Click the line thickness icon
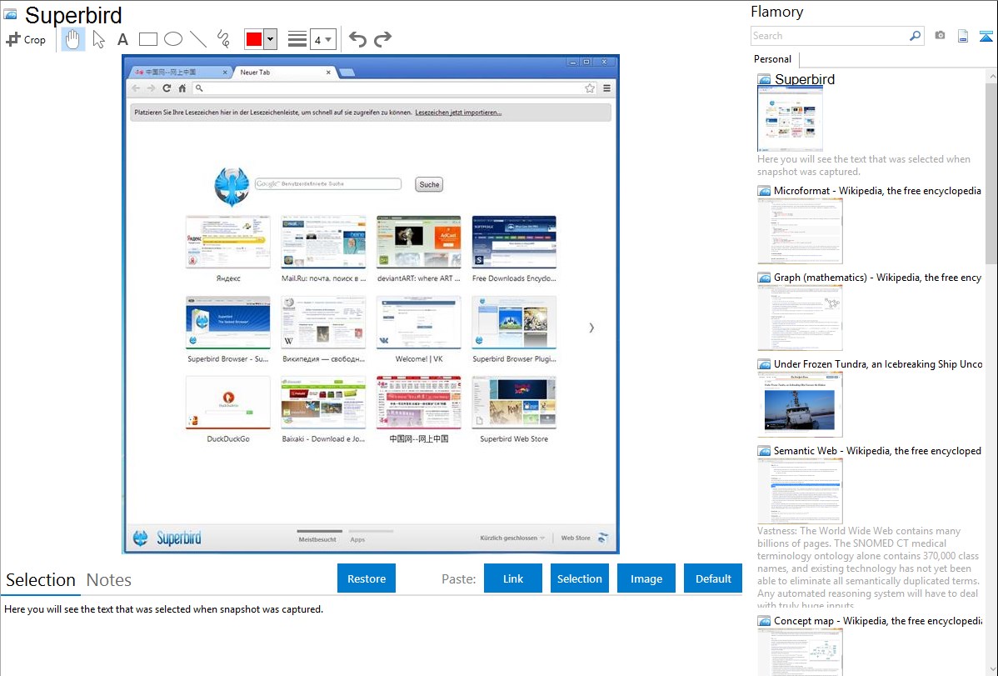This screenshot has width=998, height=676. point(297,39)
